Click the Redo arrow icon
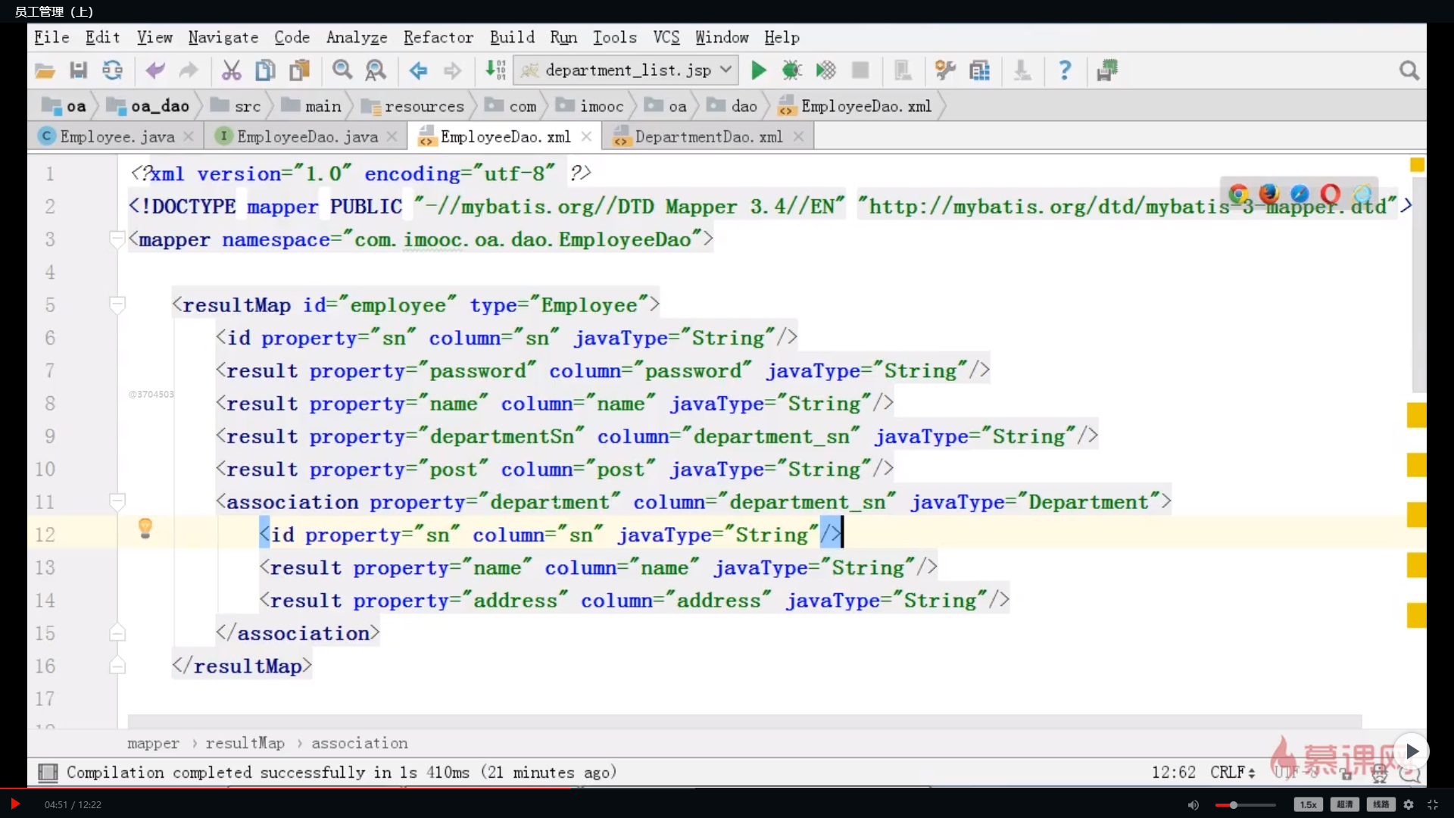Screen dimensions: 1454x818 [x=188, y=70]
